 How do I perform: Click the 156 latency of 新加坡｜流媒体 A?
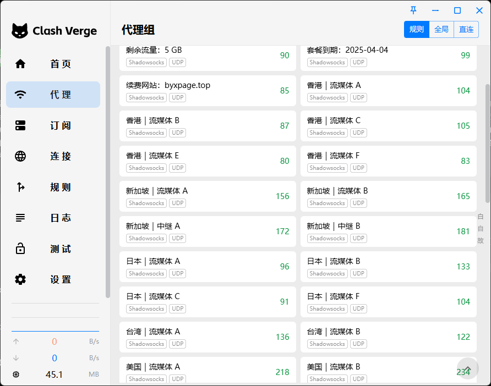pos(282,196)
